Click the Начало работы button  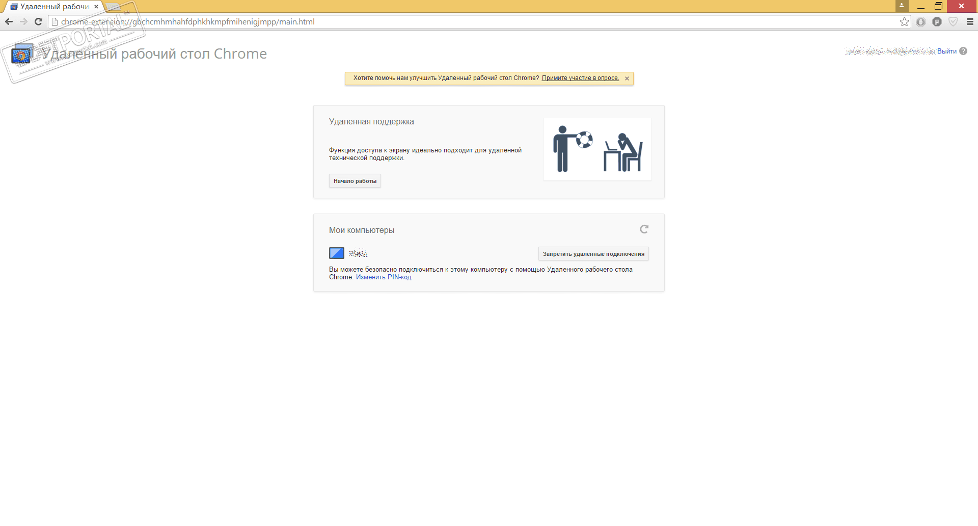[355, 181]
